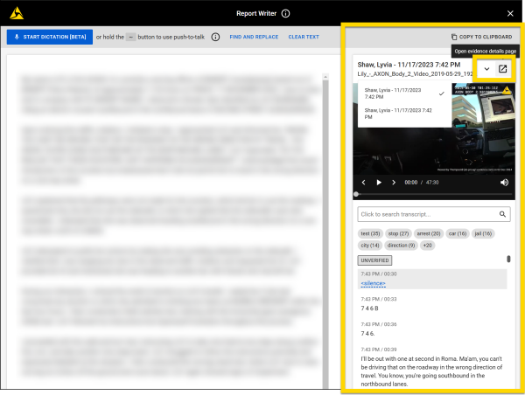525x395 pixels.
Task: Click the push-to-talk info icon
Action: coord(215,37)
